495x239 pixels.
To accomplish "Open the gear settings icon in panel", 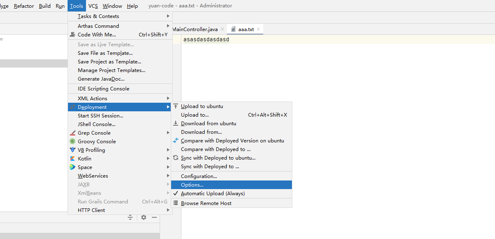I will pos(144,217).
